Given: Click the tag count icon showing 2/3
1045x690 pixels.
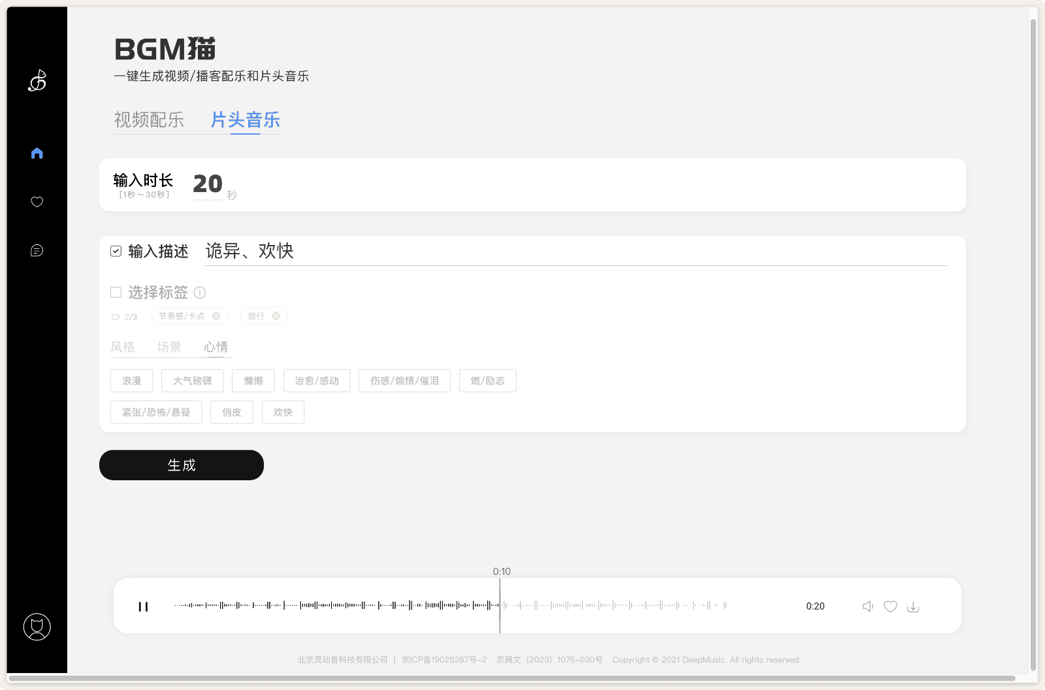Looking at the screenshot, I should [116, 317].
